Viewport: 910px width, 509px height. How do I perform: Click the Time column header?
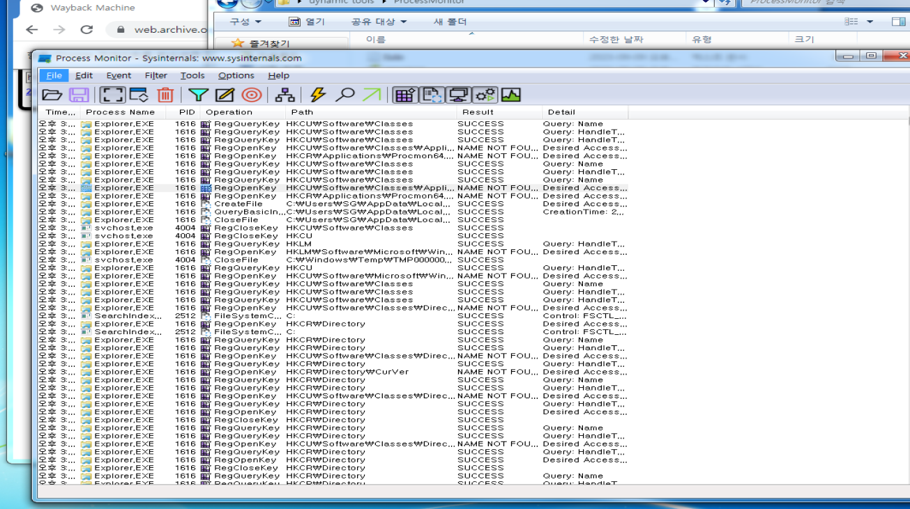click(60, 112)
